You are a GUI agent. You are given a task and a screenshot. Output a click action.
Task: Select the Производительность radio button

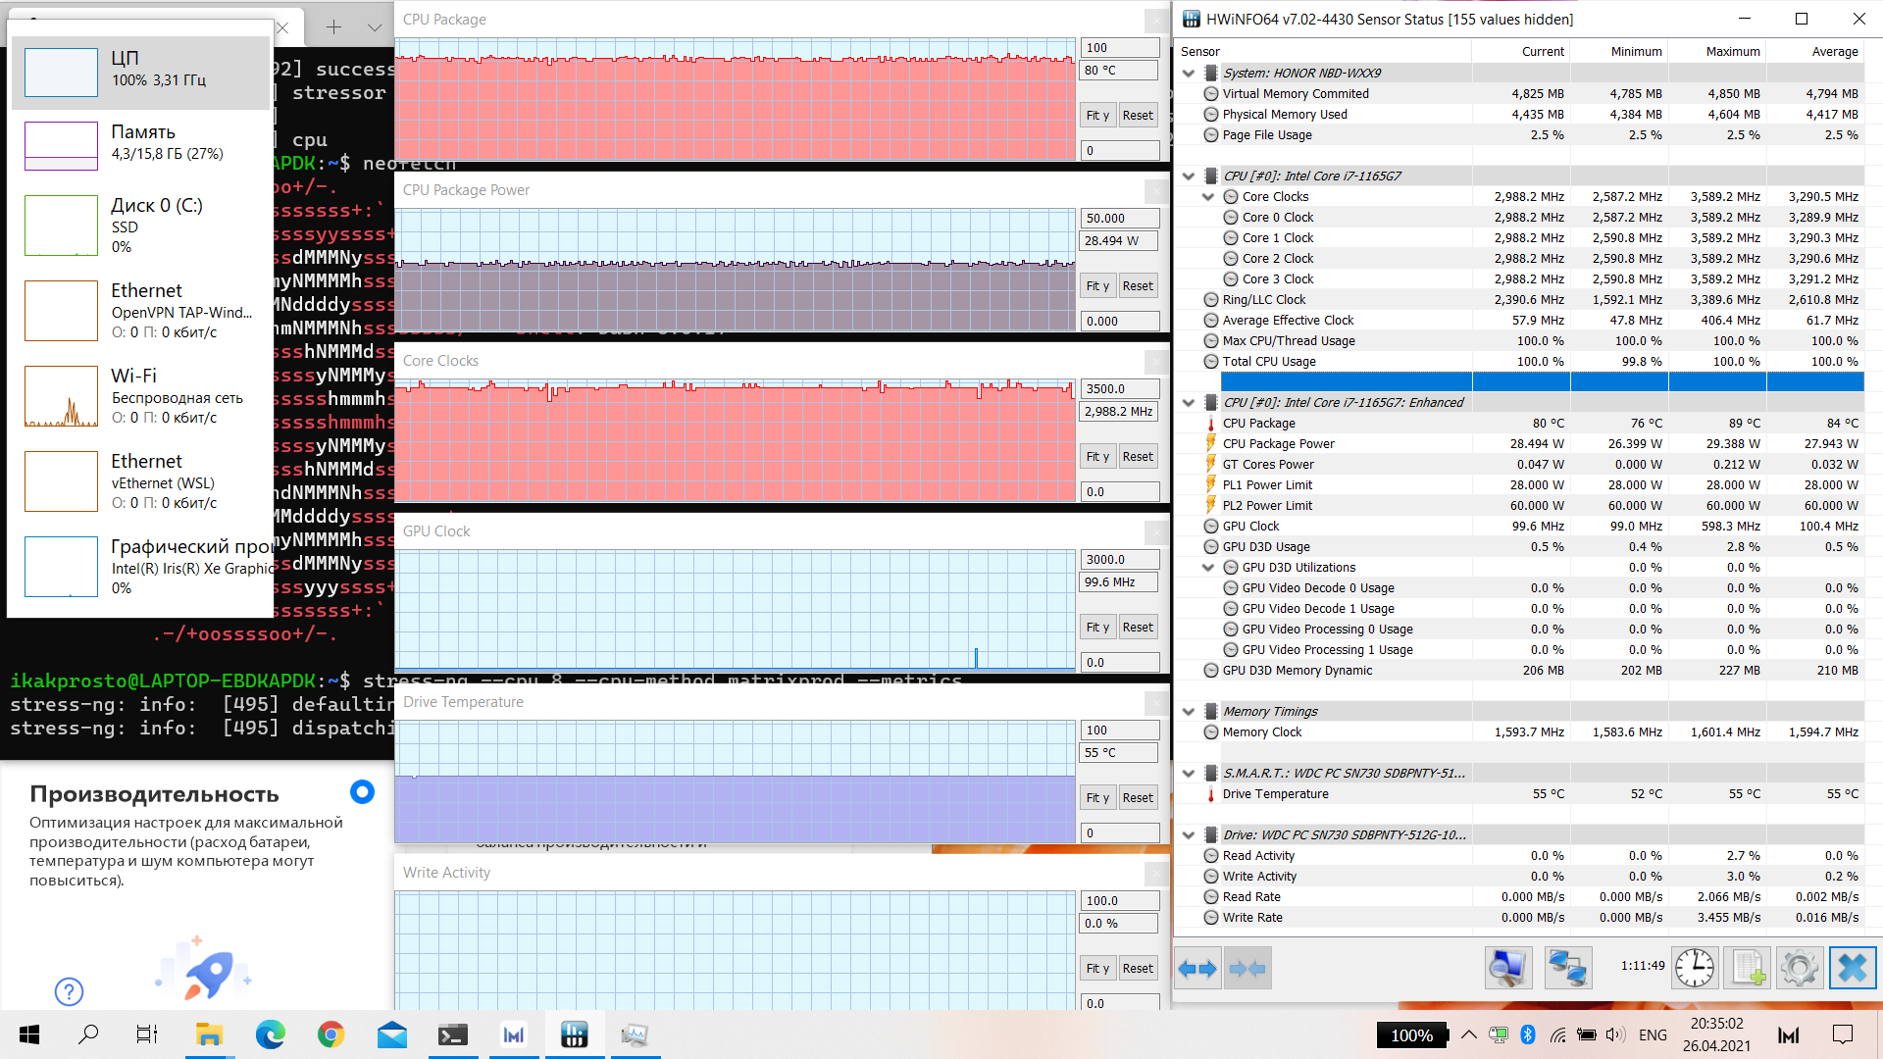[x=362, y=792]
